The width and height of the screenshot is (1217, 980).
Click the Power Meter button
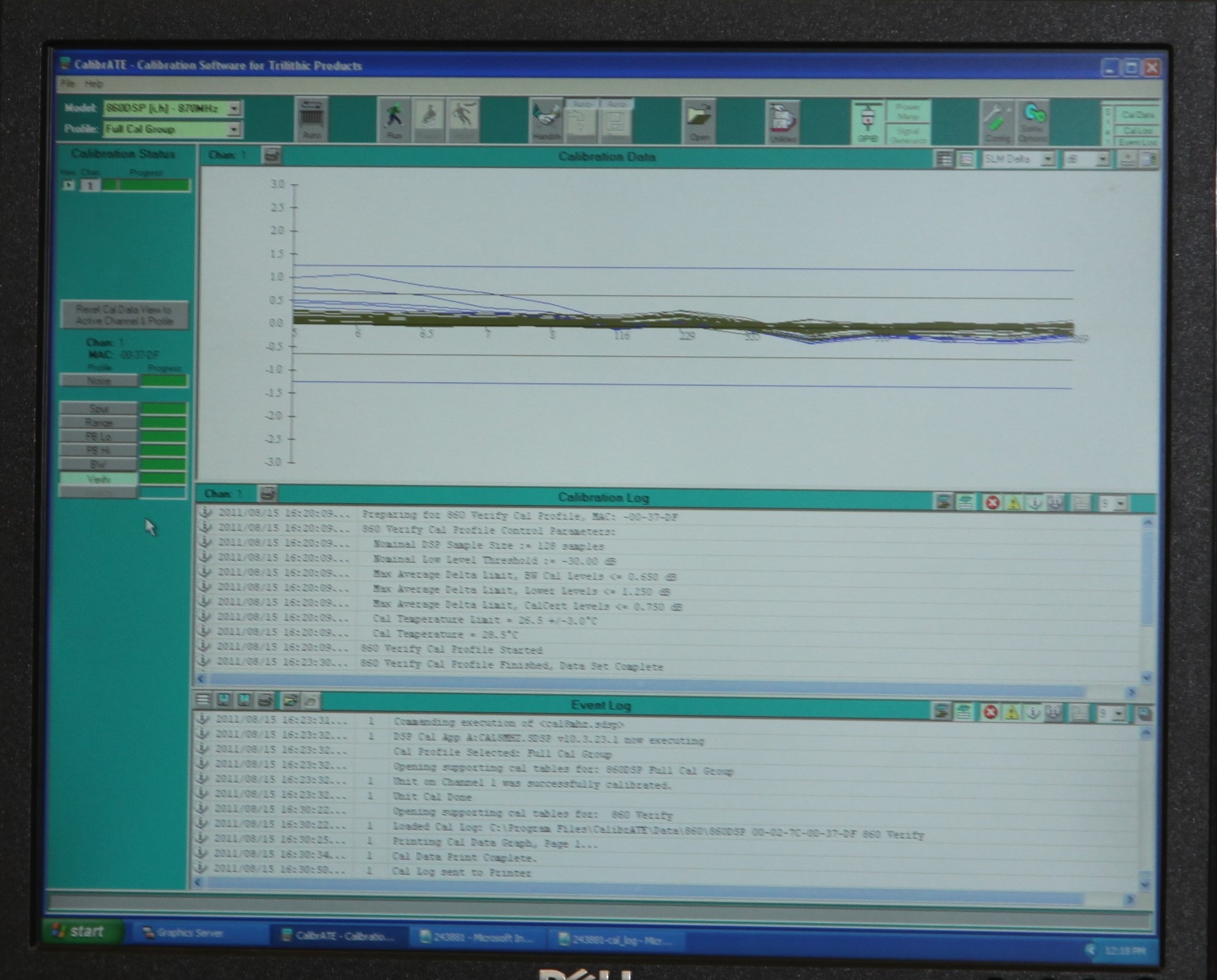[x=908, y=112]
